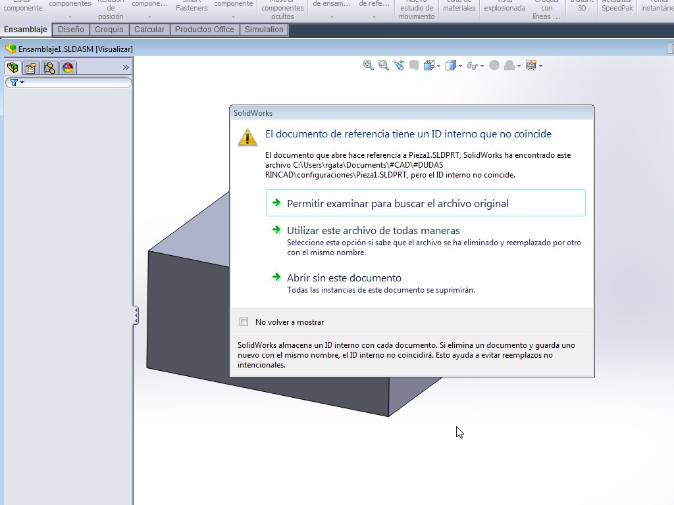Click the Apply Scene icon

(509, 65)
